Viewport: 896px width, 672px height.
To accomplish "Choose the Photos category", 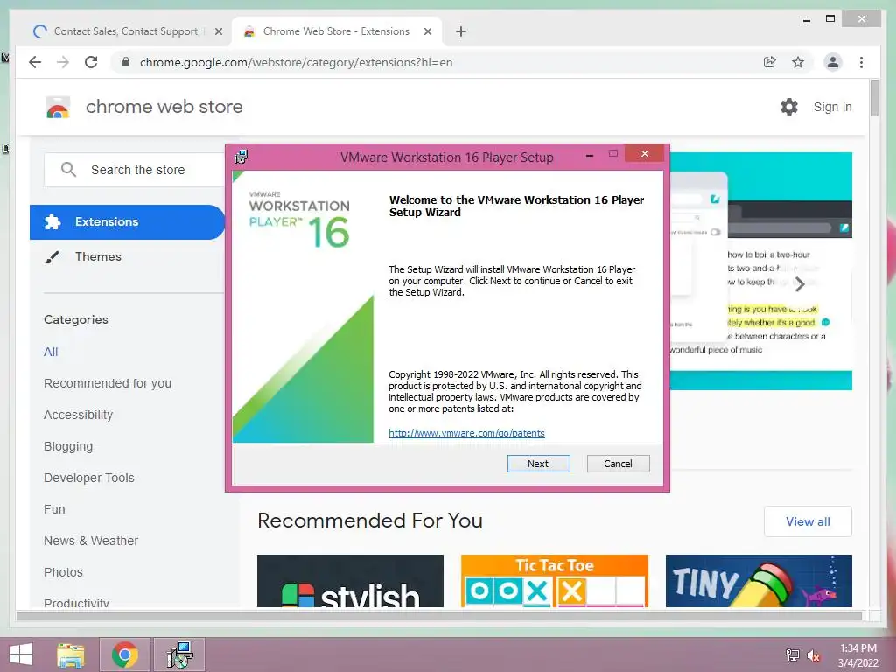I will (x=63, y=572).
